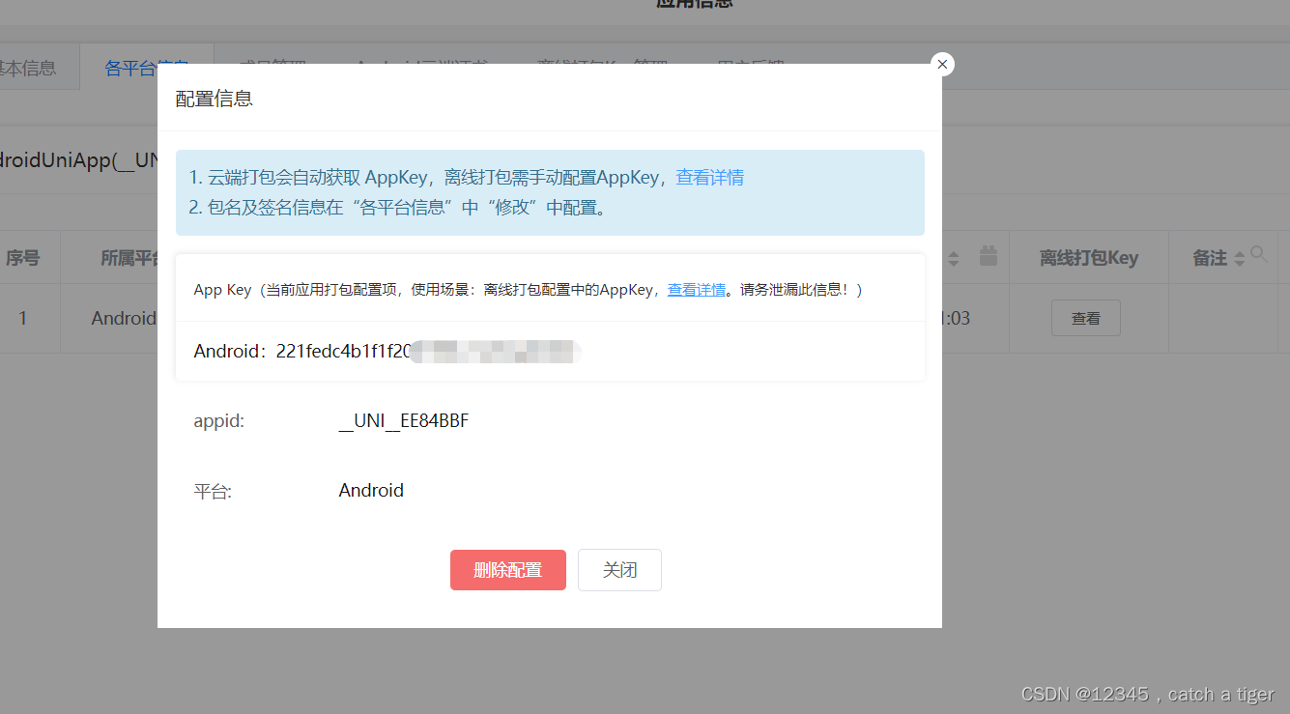Click 查看详情 beside the App Key description
This screenshot has height=714, width=1290.
pyautogui.click(x=697, y=289)
